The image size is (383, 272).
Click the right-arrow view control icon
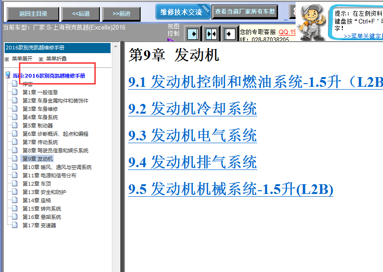tap(193, 34)
